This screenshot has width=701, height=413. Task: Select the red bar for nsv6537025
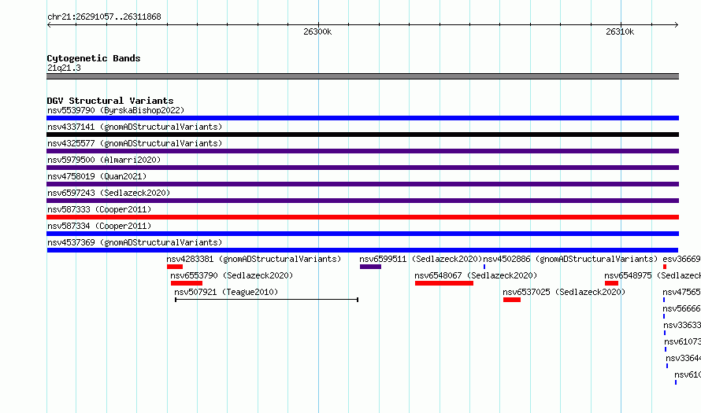(512, 300)
